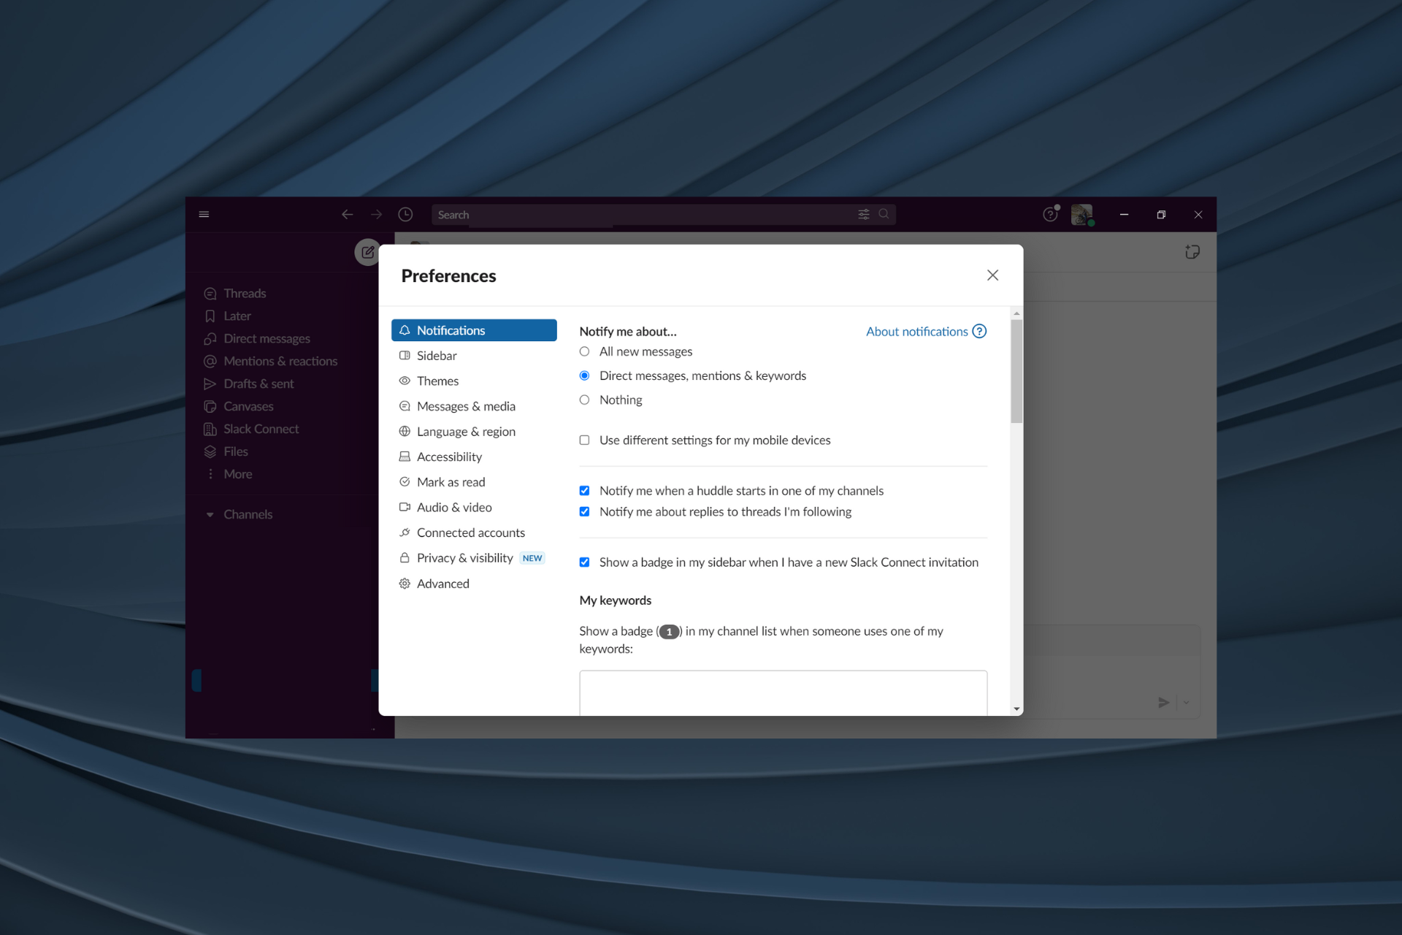
Task: Select All new messages radio button
Action: 584,351
